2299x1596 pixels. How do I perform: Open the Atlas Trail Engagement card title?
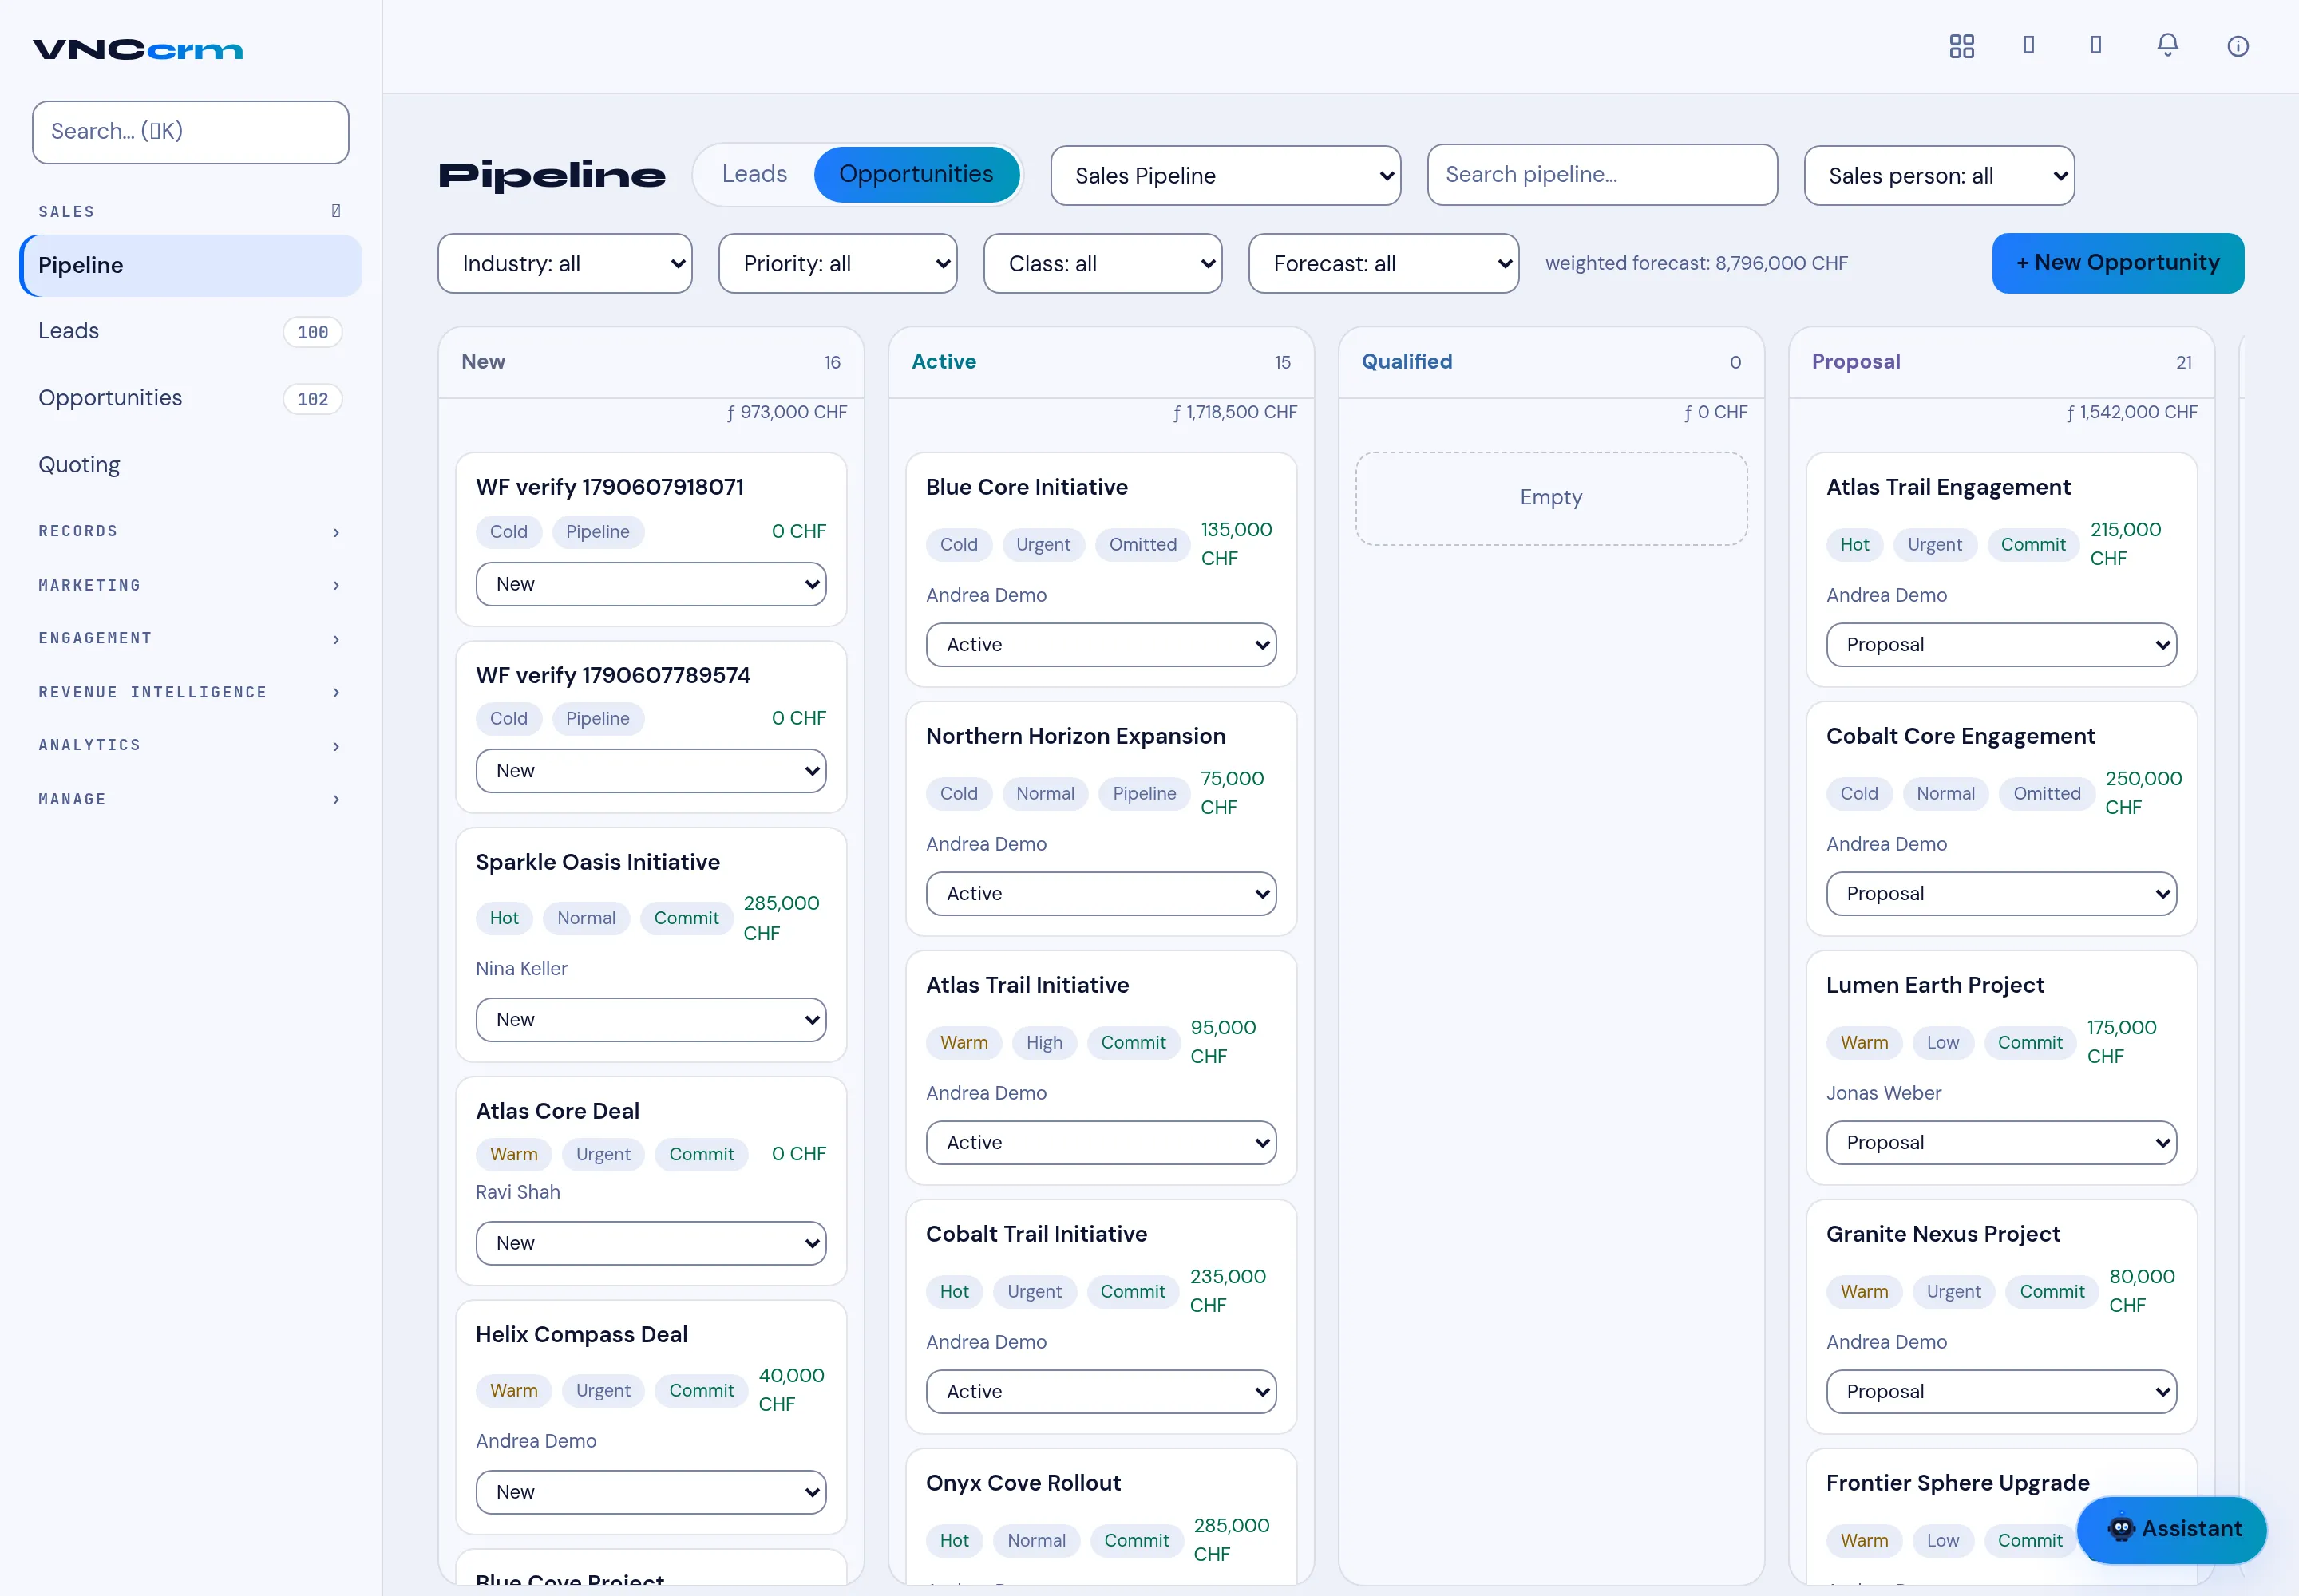tap(1948, 487)
